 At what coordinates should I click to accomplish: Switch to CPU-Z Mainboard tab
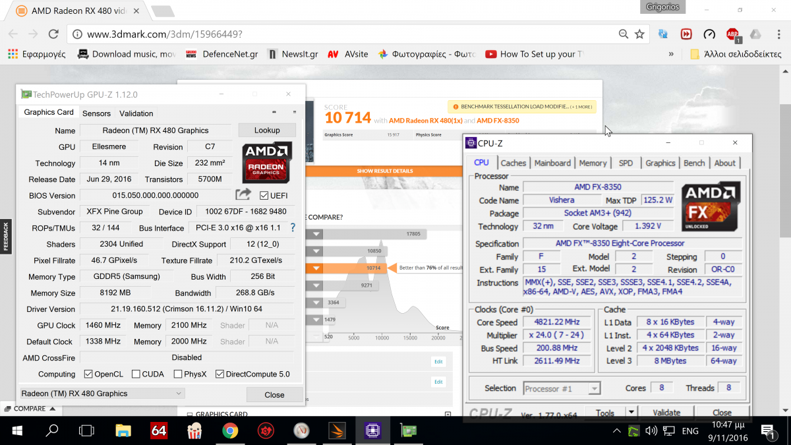pyautogui.click(x=552, y=163)
